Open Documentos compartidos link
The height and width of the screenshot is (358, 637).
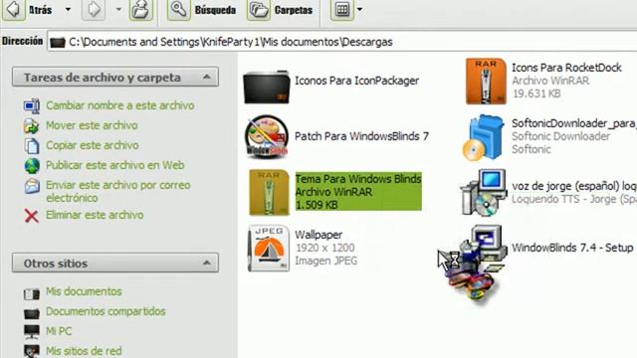[106, 311]
